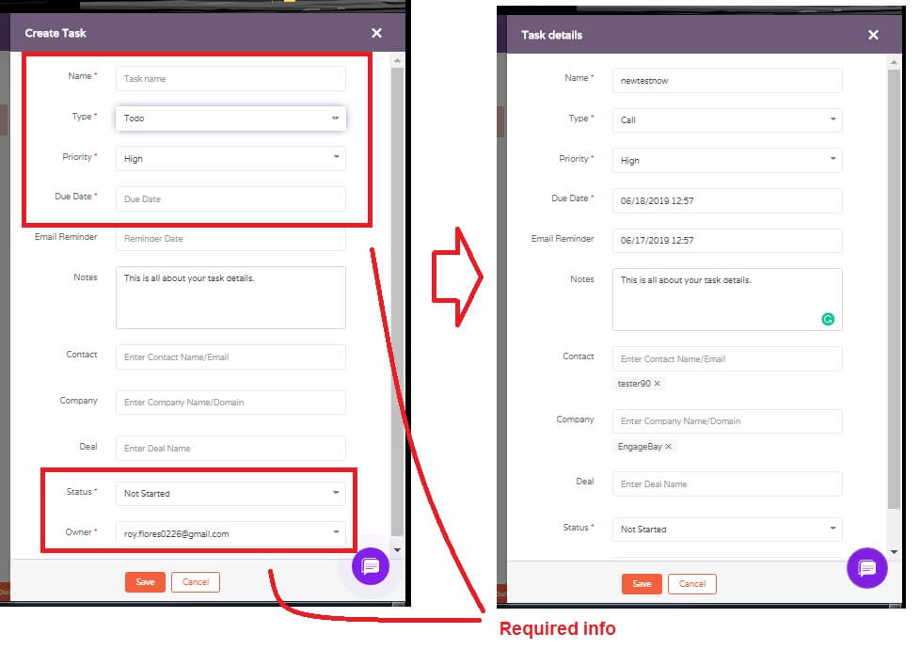Expand the Status dropdown showing Not Started
The image size is (920, 649).
[x=335, y=493]
